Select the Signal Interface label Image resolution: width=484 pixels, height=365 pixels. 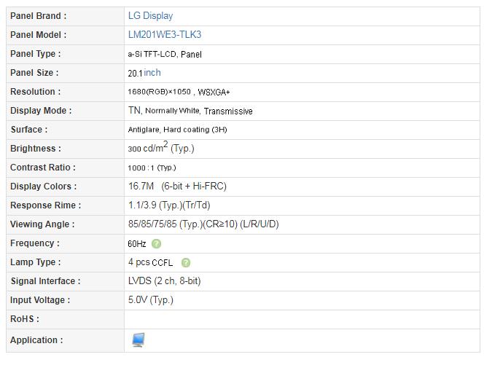[x=45, y=281]
